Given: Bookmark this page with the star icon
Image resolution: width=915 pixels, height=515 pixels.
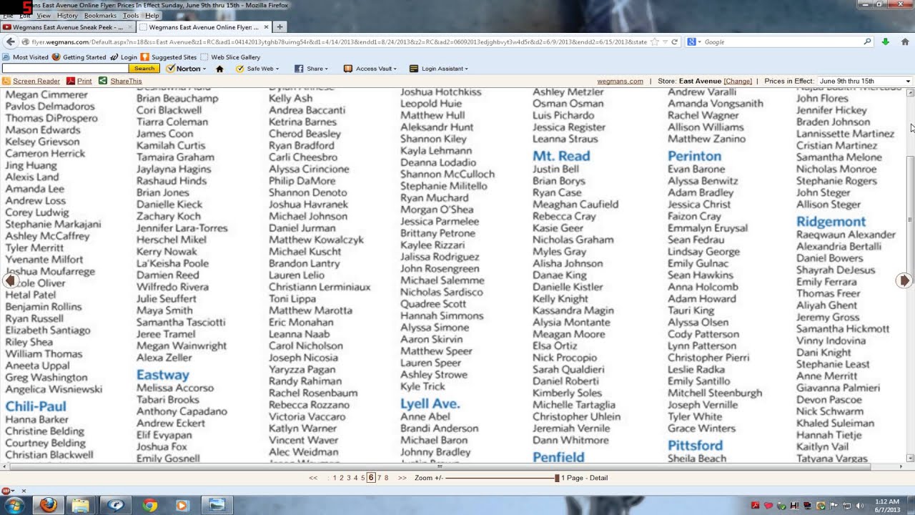Looking at the screenshot, I should tap(654, 42).
